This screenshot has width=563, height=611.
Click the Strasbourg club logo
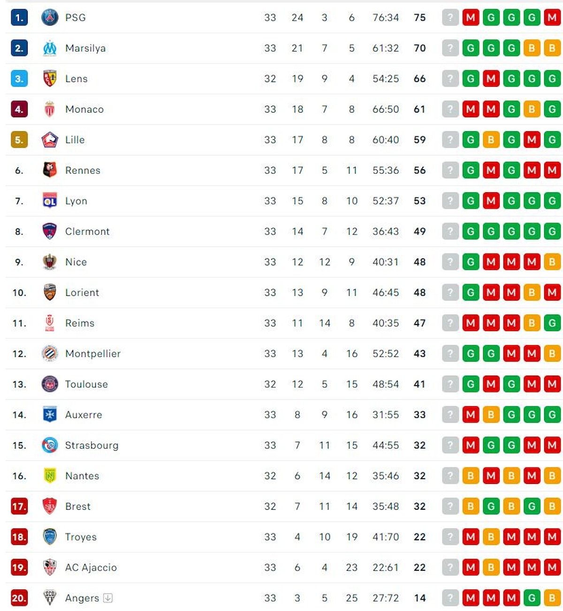50,445
